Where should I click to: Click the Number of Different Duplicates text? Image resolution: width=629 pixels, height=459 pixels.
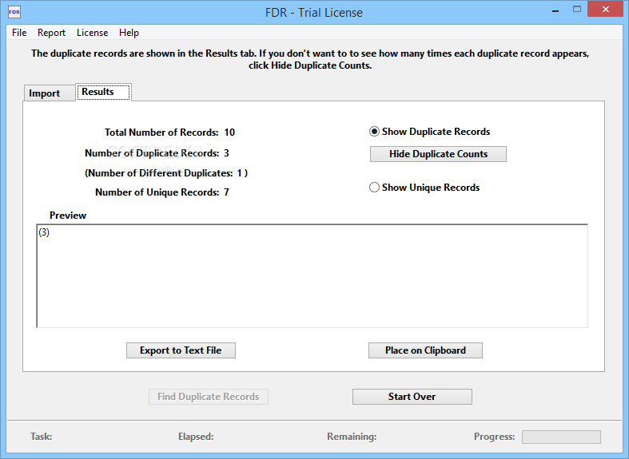[x=166, y=173]
